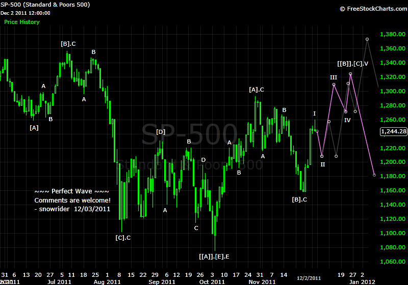Pick the 1,300.00 price axis label
Viewport: 408px width, 285px height.
(393, 92)
